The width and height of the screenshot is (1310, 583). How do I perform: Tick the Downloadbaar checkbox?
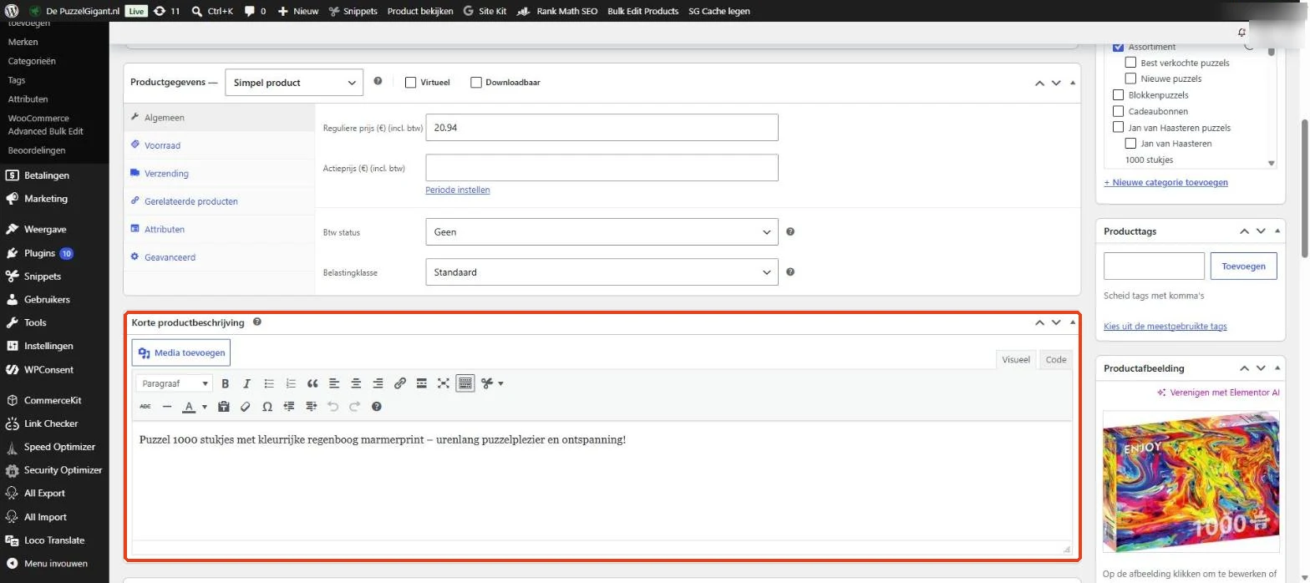tap(476, 82)
